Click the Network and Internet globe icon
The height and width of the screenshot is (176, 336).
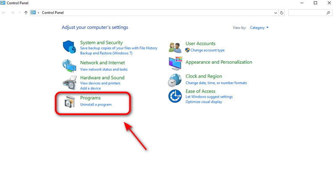[69, 65]
